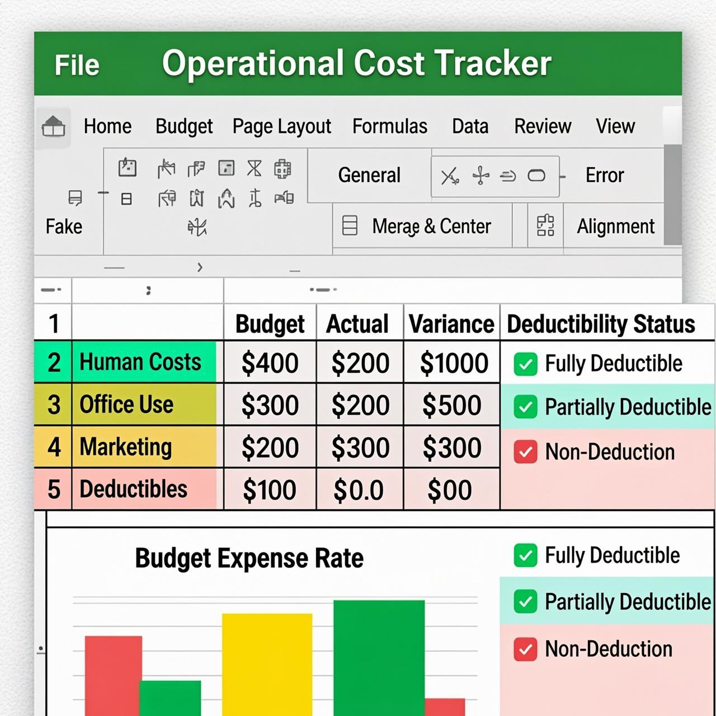Click the grid squares icon left of Alignment
The image size is (716, 716).
545,225
